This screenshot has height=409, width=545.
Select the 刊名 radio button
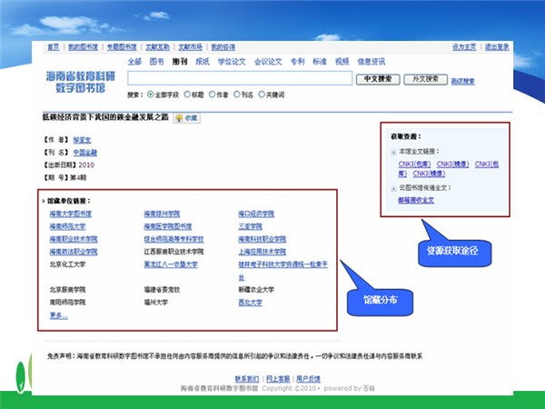point(237,95)
